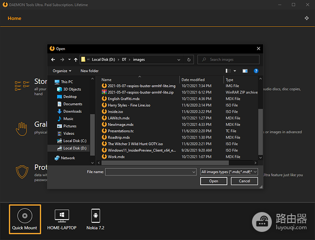Select NewImage.mdx file

point(118,124)
